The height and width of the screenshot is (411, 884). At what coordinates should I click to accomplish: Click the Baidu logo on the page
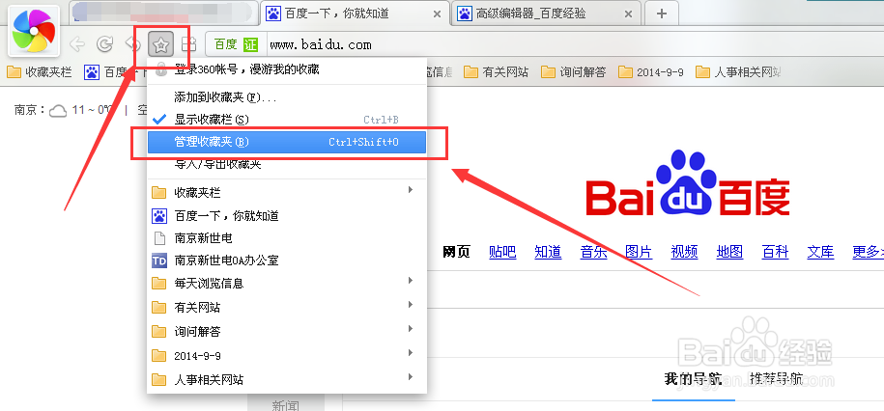[x=688, y=184]
